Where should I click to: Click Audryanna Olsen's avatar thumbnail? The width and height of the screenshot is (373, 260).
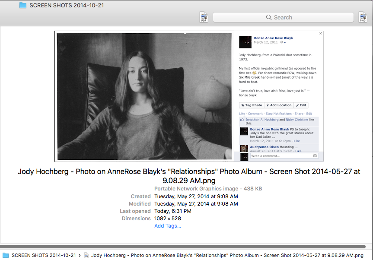point(244,148)
